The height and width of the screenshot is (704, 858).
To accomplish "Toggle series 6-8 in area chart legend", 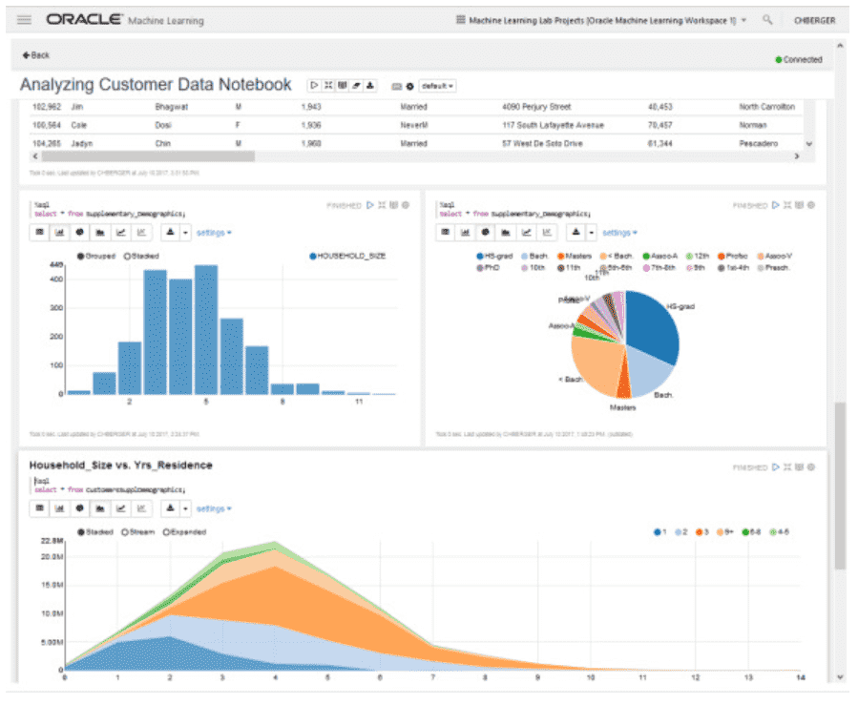I will (751, 532).
